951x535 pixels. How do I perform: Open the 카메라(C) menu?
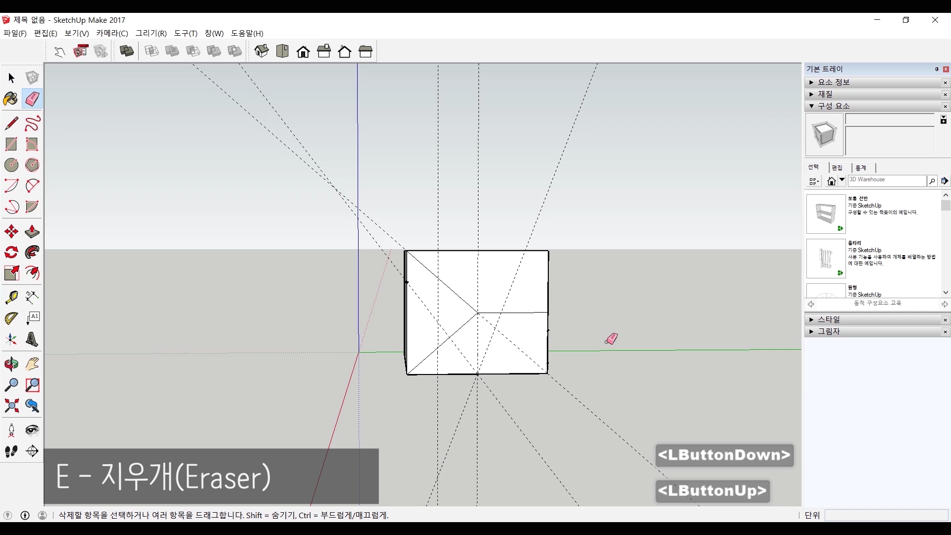pos(112,33)
